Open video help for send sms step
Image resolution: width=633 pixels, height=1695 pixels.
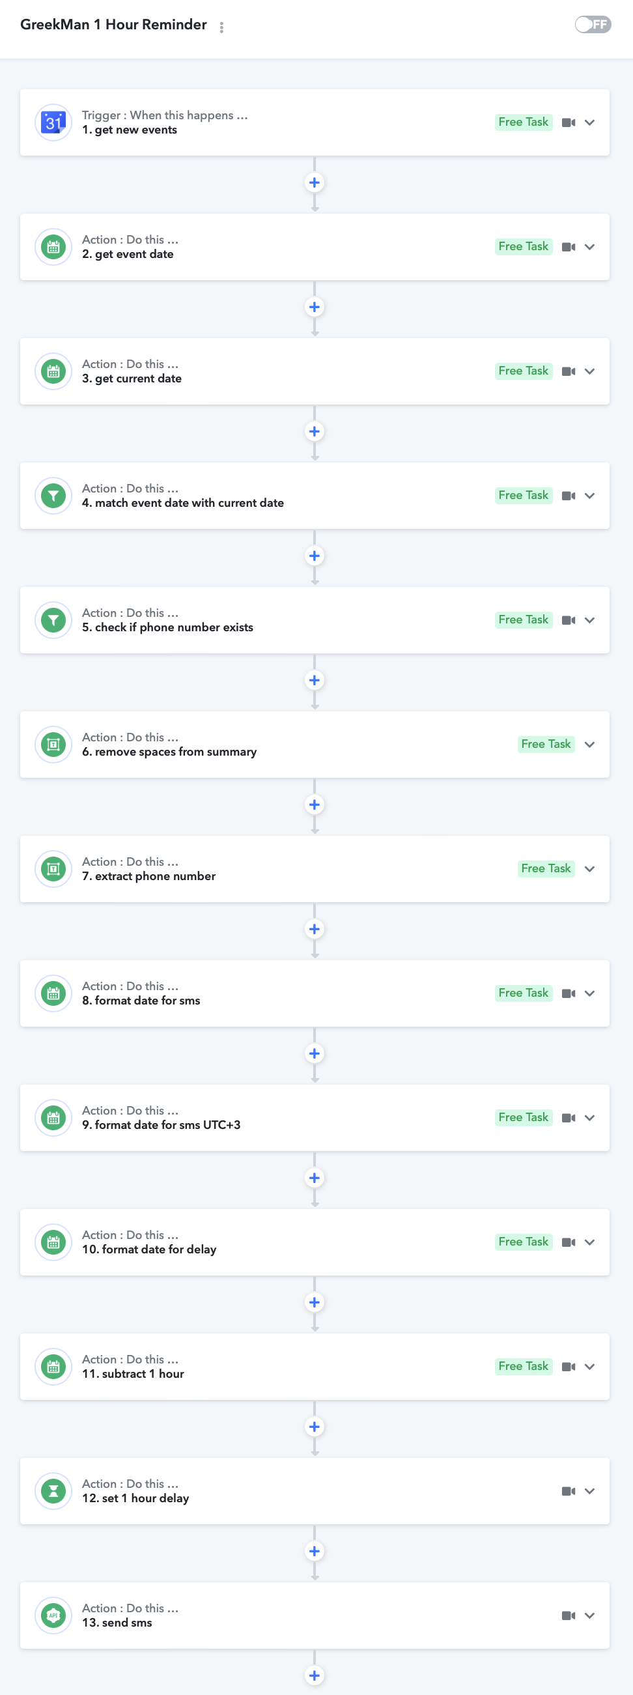[569, 1615]
